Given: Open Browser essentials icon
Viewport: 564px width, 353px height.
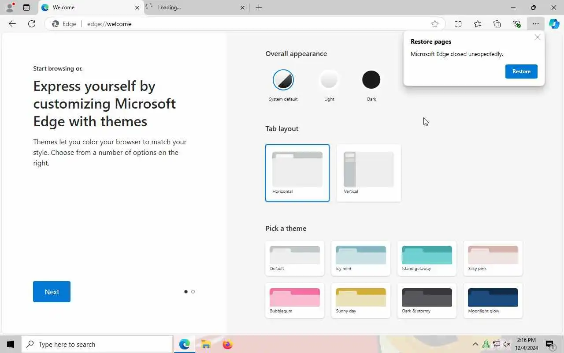Looking at the screenshot, I should (x=516, y=24).
